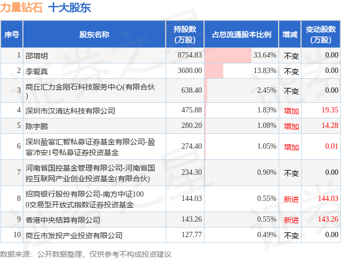Click 香港中央结算有限公司 shareholder cell

(94, 220)
